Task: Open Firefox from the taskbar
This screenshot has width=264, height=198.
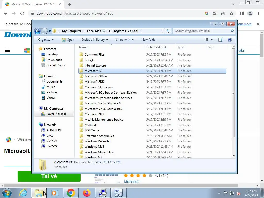Action: point(87,193)
